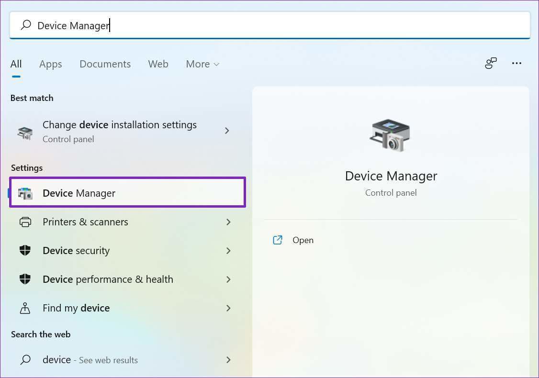Click the Find my device person icon
This screenshot has height=378, width=539.
[x=25, y=308]
